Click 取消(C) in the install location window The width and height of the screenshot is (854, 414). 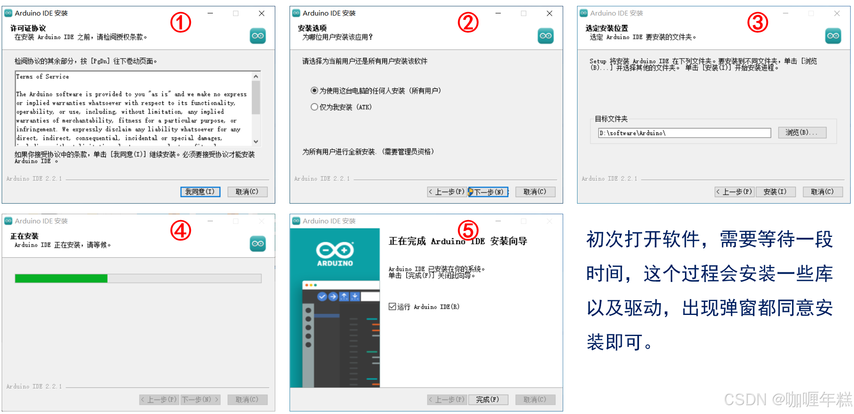[823, 192]
